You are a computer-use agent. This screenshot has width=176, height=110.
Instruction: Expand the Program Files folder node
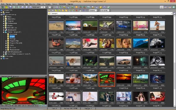coord(6,41)
